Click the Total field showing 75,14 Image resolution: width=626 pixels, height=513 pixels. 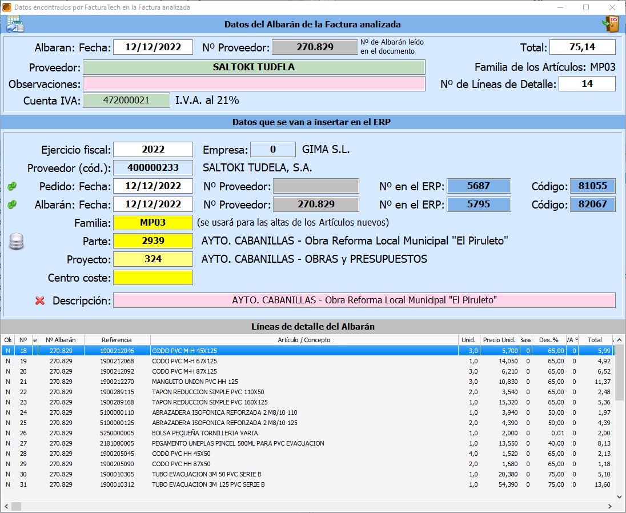[x=583, y=47]
